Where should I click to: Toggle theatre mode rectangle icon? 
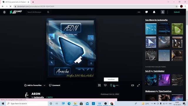coord(132,85)
